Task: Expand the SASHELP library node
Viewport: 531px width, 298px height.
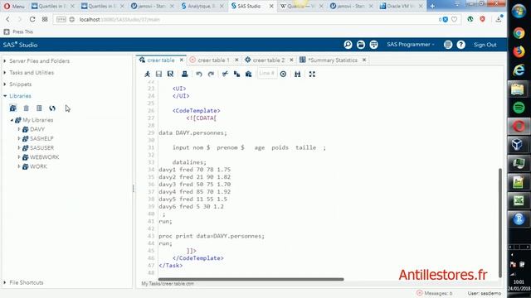Action: (19, 138)
